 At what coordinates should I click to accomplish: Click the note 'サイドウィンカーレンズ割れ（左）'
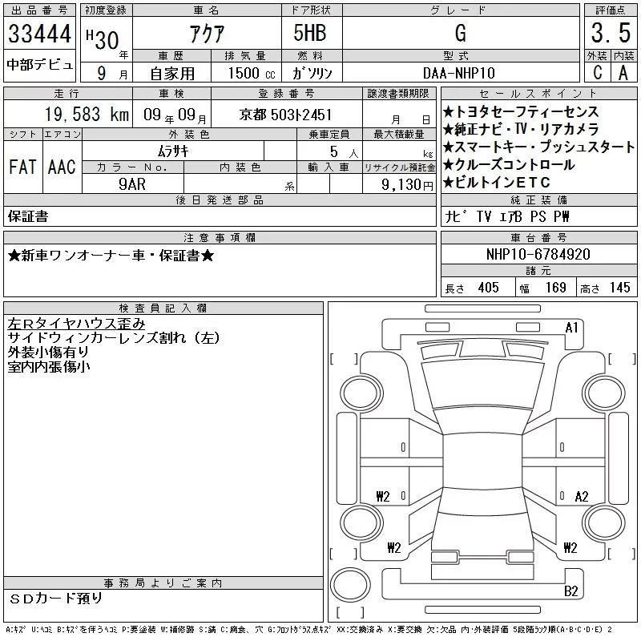pos(114,337)
